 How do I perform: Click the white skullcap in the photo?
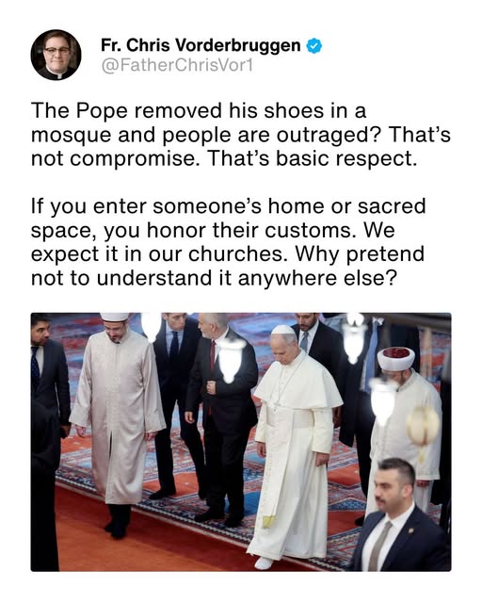[282, 330]
